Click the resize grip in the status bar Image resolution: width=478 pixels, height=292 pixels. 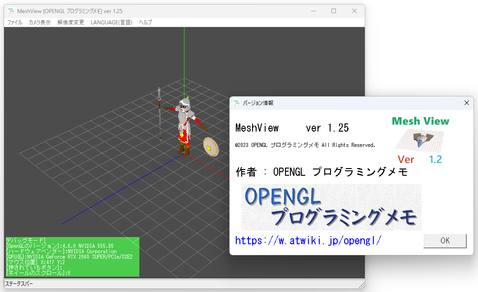361,285
